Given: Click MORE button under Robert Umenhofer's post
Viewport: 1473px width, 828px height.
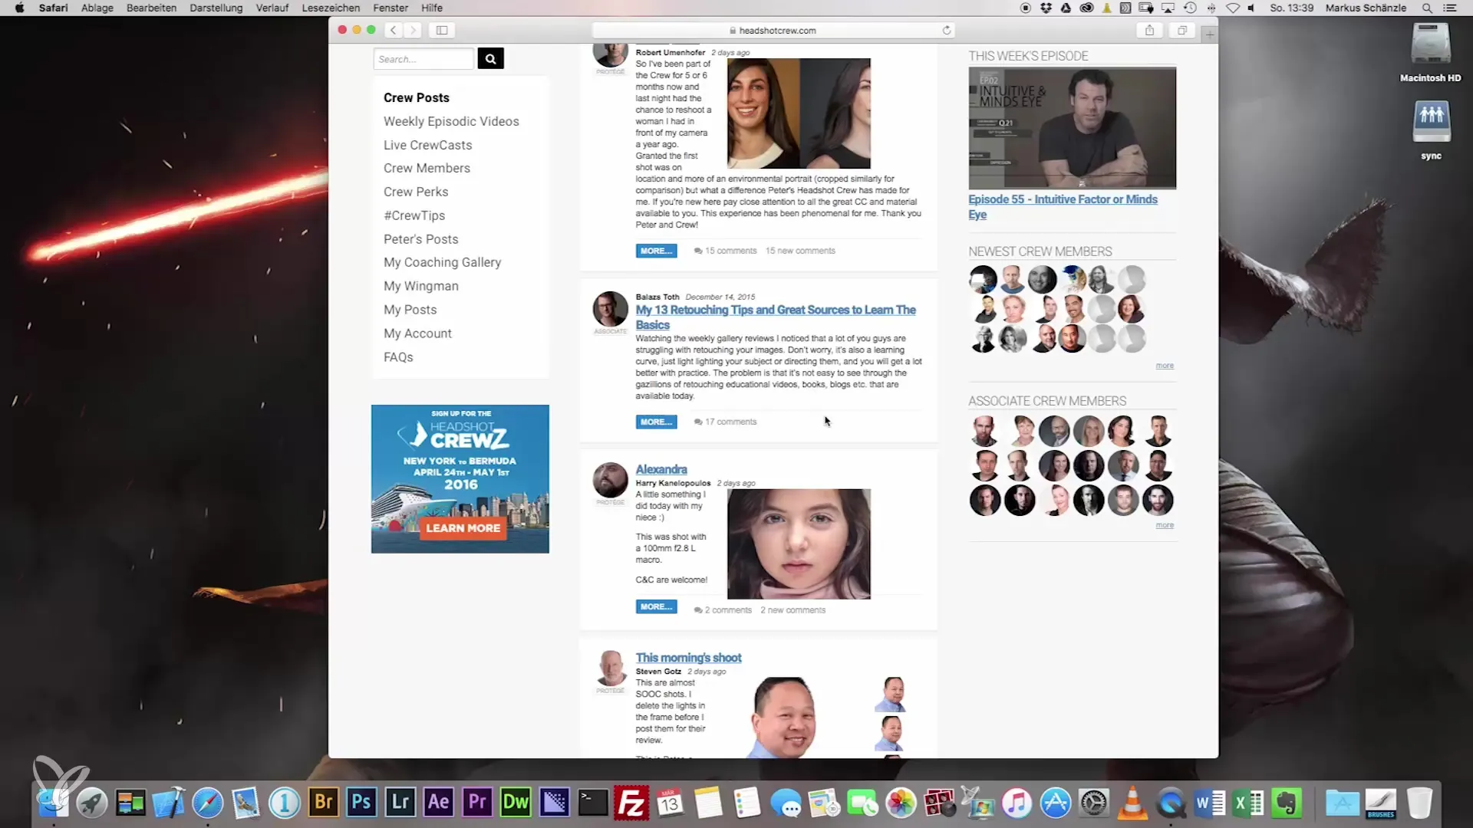Looking at the screenshot, I should (656, 251).
